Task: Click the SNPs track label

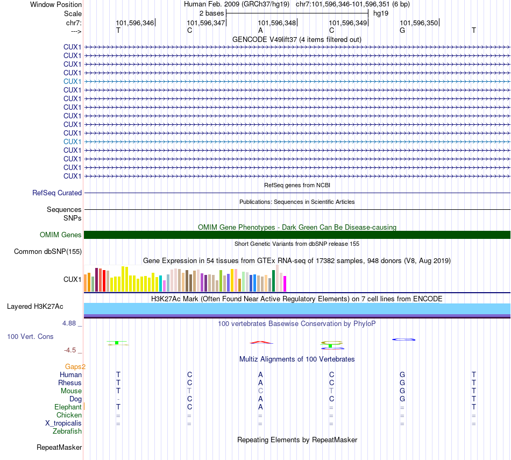Action: [73, 218]
